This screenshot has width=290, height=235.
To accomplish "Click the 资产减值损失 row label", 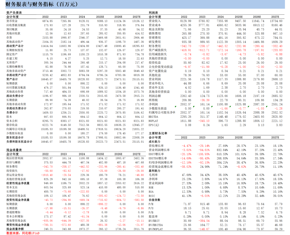I will click(158, 50).
